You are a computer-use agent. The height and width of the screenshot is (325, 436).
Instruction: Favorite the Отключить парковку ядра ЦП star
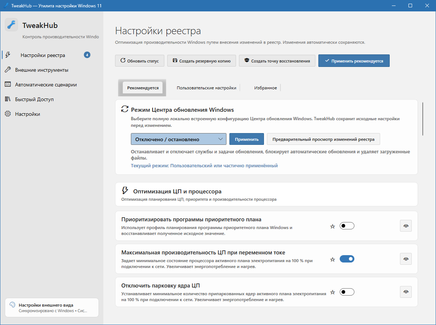coord(333,292)
